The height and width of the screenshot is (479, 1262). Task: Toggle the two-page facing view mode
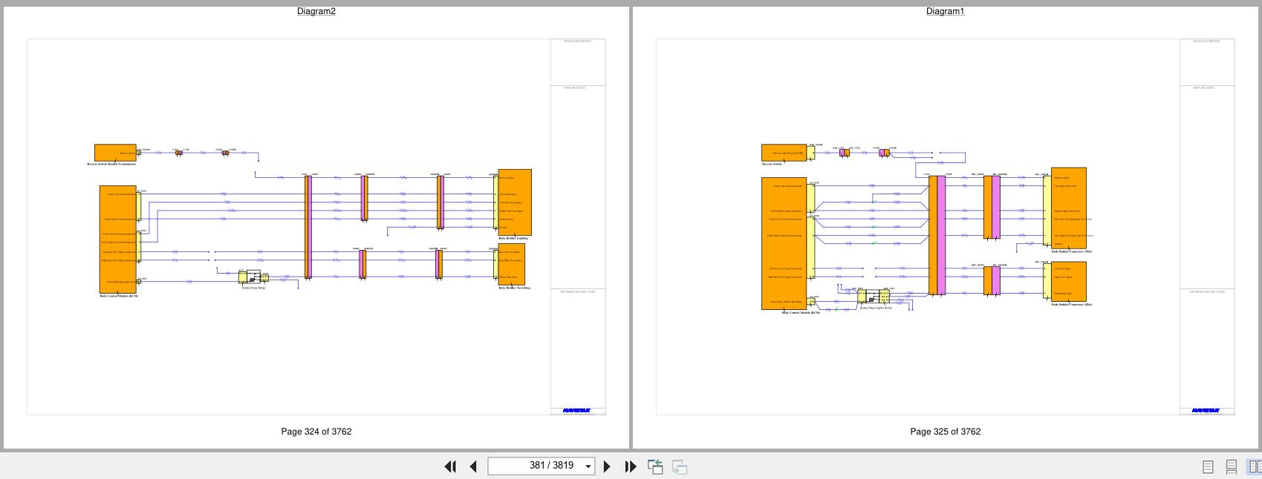coord(1255,466)
